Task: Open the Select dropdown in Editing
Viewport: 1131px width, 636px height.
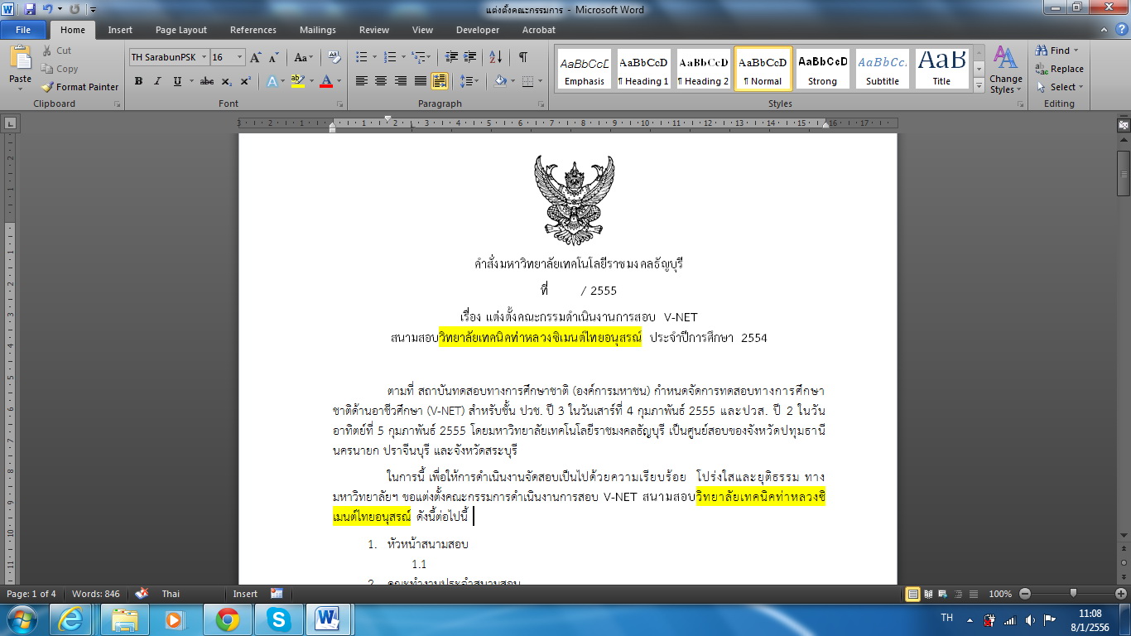Action: [1059, 87]
